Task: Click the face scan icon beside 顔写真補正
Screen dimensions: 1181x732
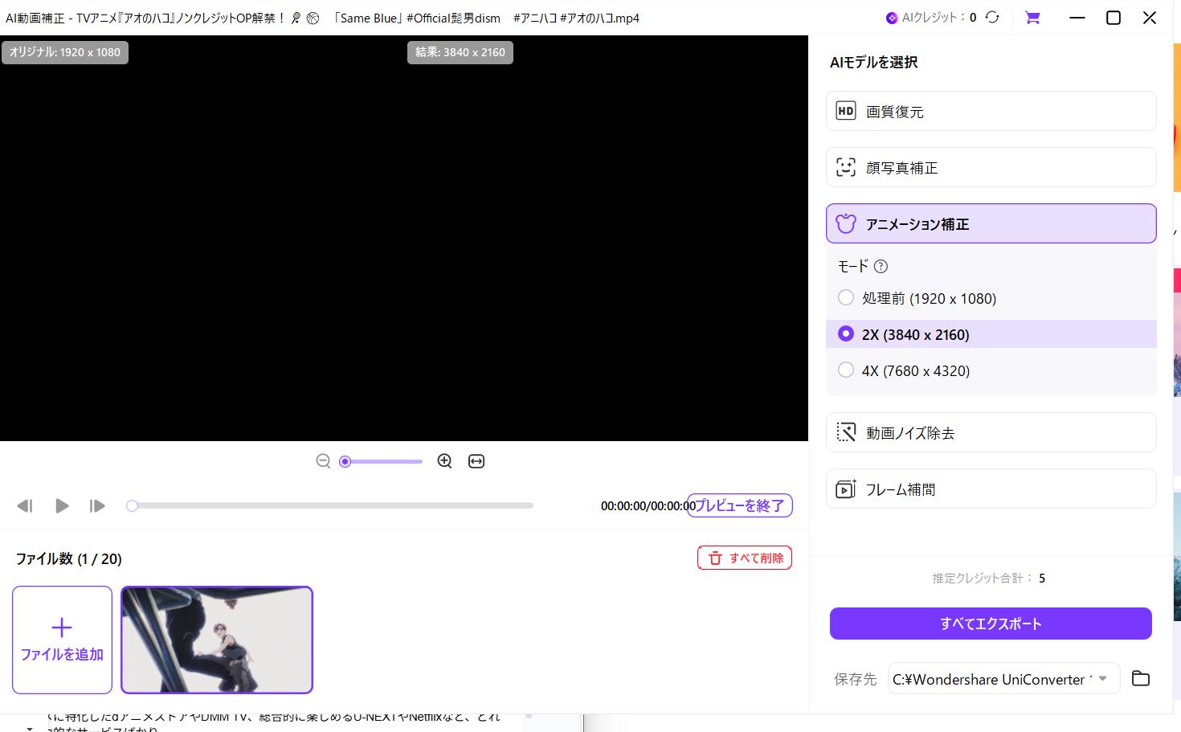Action: [846, 167]
